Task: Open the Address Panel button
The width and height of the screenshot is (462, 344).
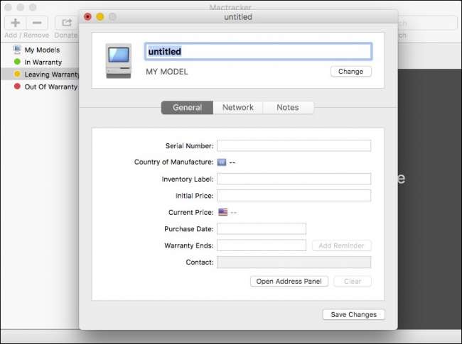Action: [x=289, y=282]
